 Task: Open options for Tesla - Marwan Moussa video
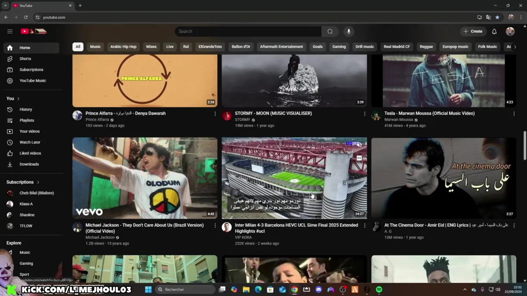[x=514, y=113]
